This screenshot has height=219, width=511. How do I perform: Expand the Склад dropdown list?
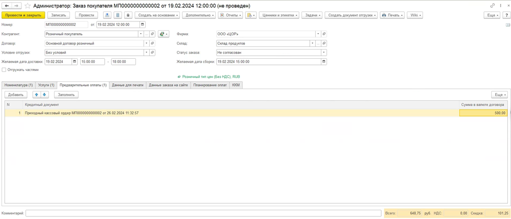312,43
